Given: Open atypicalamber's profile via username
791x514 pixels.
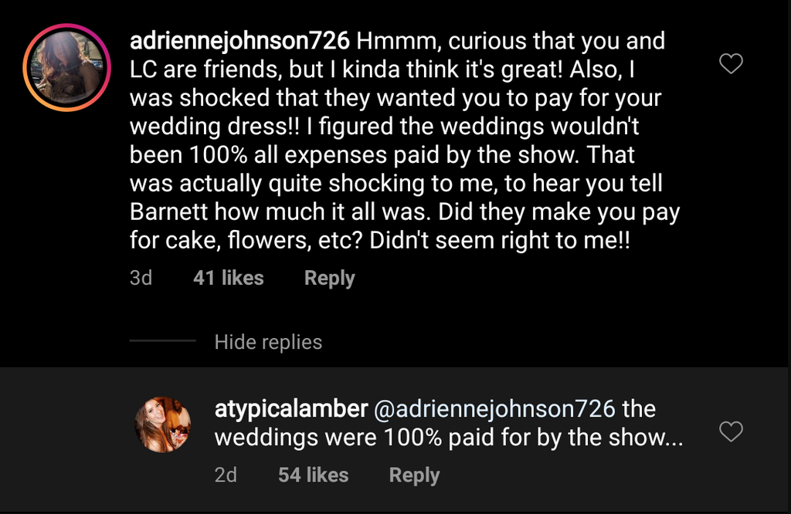Looking at the screenshot, I should (x=289, y=408).
